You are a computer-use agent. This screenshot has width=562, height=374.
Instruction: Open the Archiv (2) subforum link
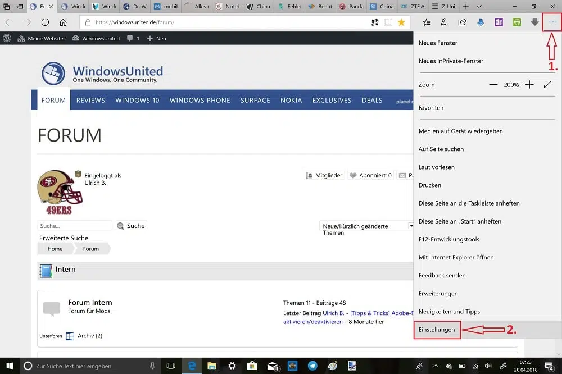coord(90,336)
